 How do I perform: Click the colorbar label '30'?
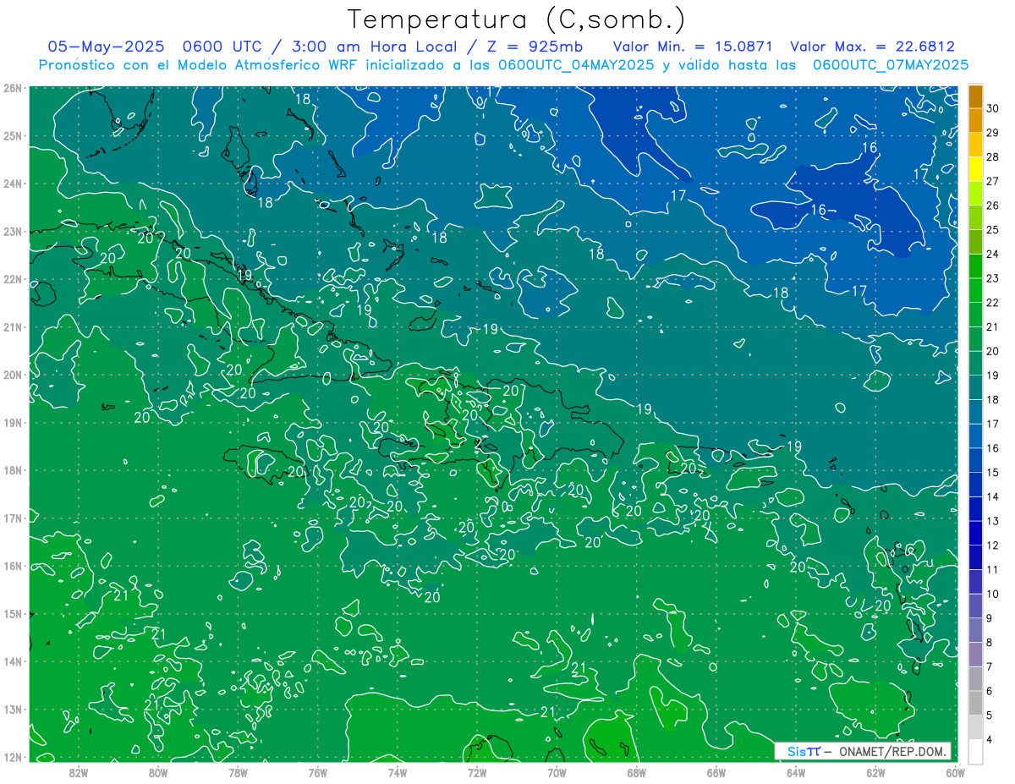pos(993,108)
